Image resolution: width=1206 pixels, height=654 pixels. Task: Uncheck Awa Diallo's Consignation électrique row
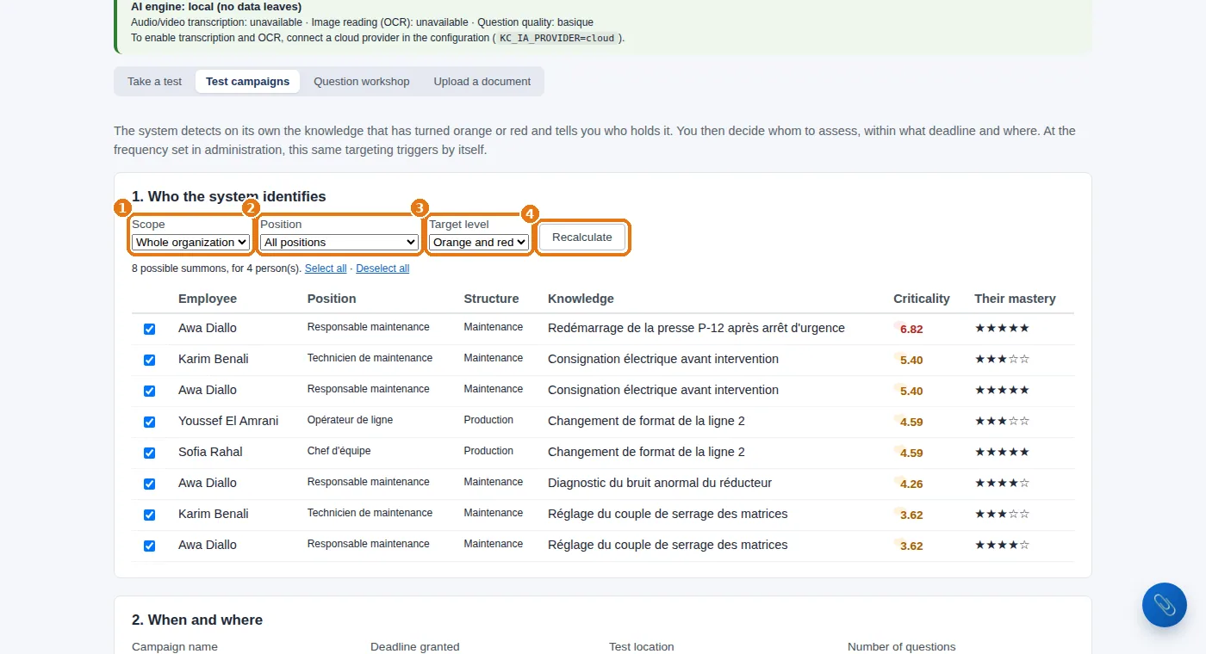pos(149,391)
